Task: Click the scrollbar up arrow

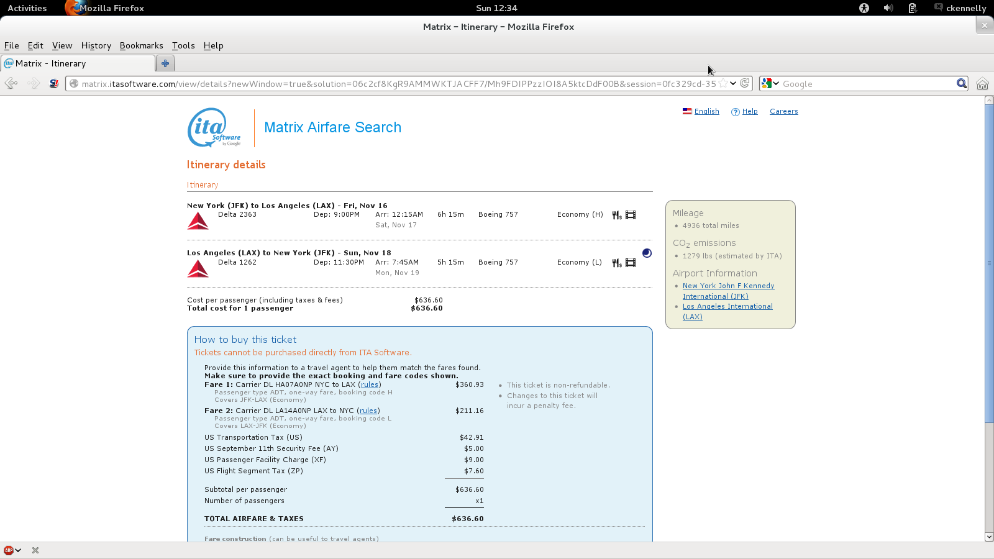Action: click(x=989, y=100)
